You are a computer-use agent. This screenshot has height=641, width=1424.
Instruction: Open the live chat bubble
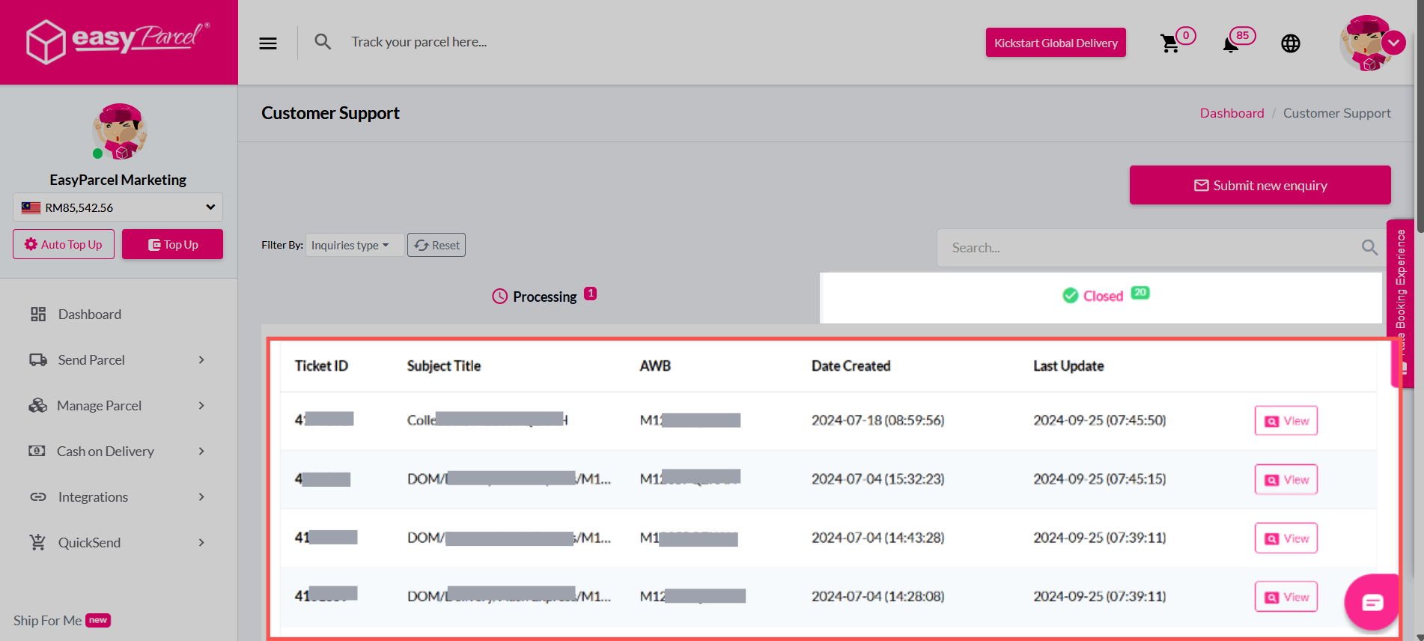(x=1372, y=602)
